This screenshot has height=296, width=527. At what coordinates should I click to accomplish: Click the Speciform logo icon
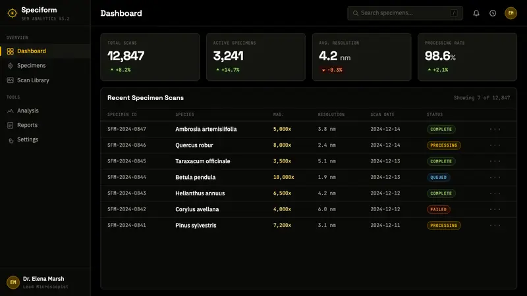click(12, 13)
